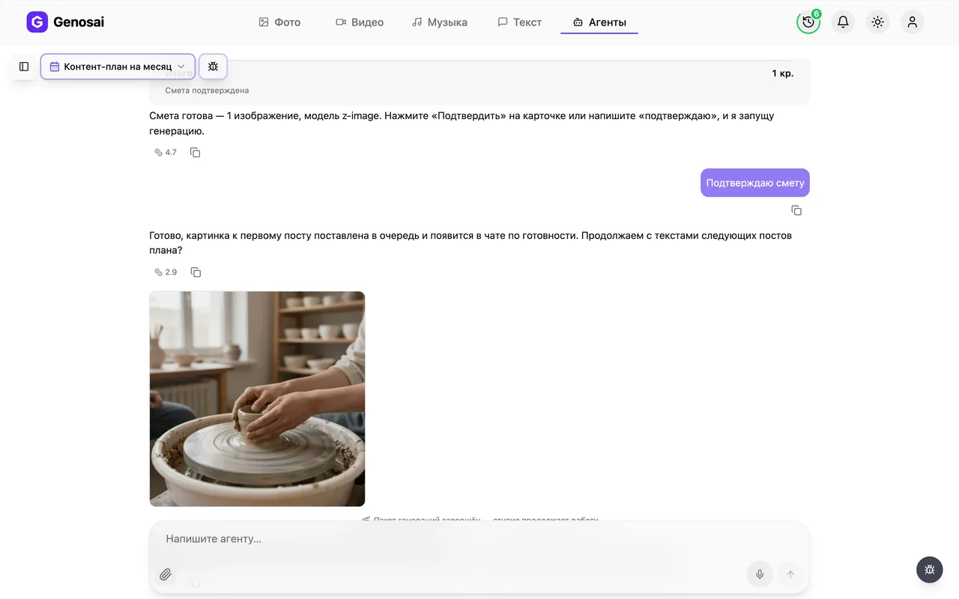Viewport: 959px width, 599px height.
Task: Attach a file with the paperclip icon
Action: pos(166,575)
